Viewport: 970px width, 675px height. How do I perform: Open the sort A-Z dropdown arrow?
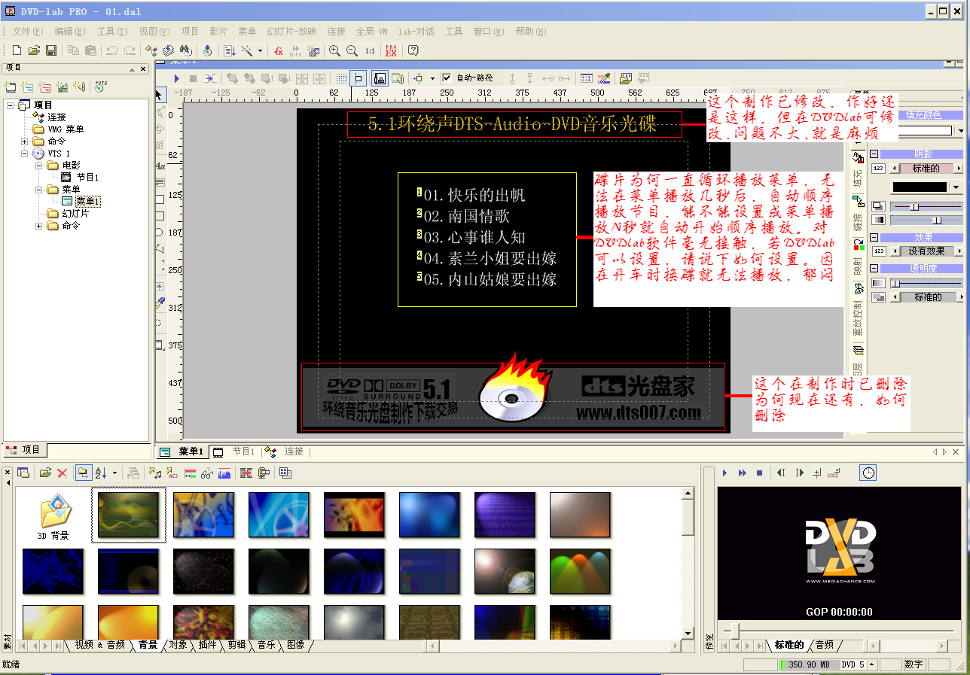[x=114, y=473]
